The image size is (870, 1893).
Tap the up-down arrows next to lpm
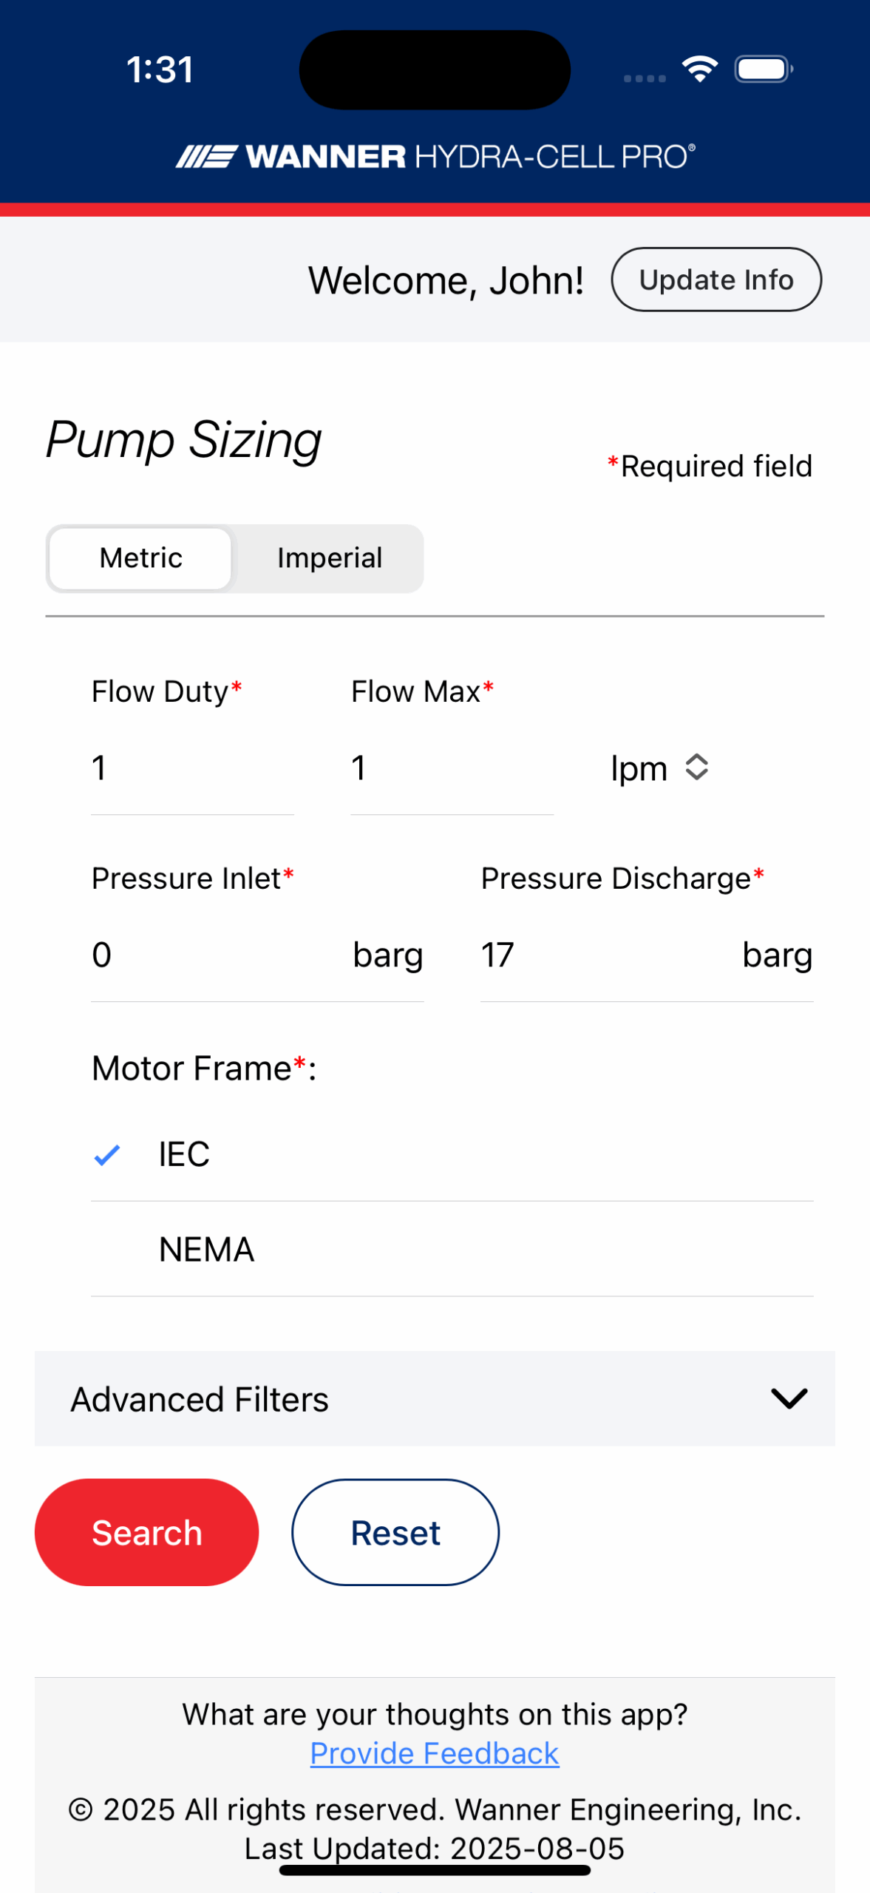tap(696, 768)
